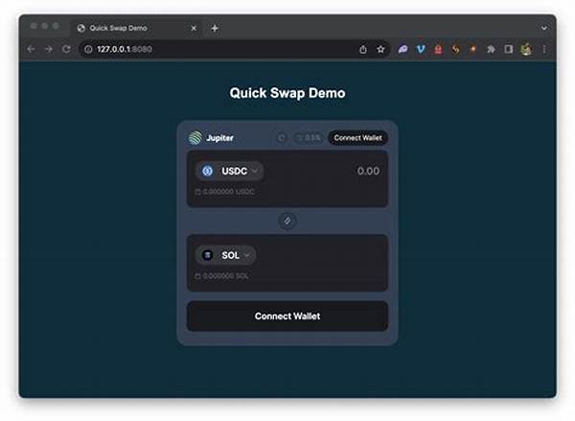Open the orange star extension icon
This screenshot has width=575, height=421.
coord(473,49)
